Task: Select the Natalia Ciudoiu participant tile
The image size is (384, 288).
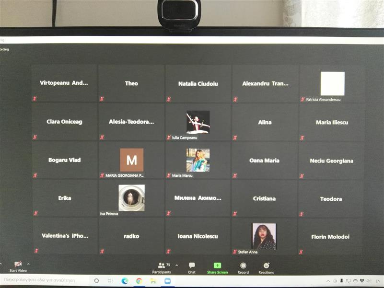Action: pos(198,84)
